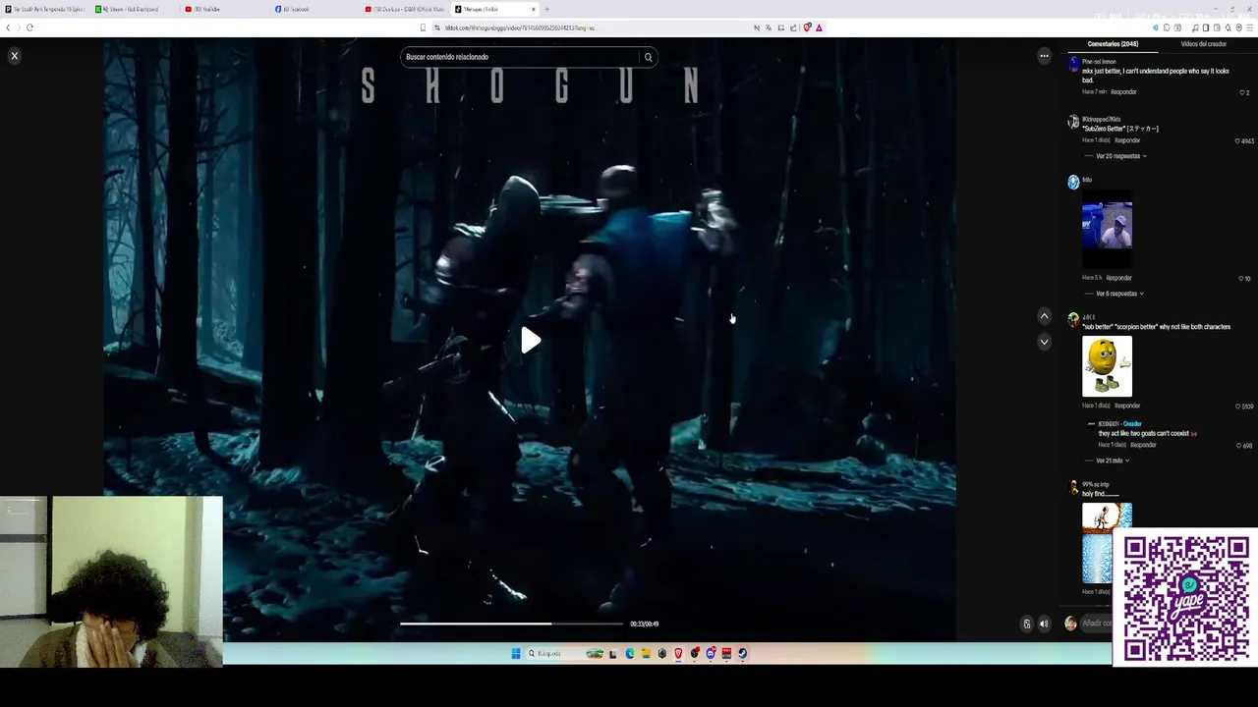Viewport: 1258px width, 707px height.
Task: Focus the Añadir comentario field
Action: pyautogui.click(x=1097, y=624)
